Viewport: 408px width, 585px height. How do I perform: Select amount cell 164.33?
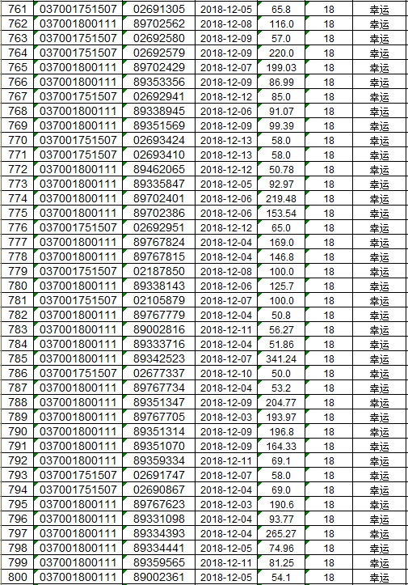[x=281, y=446]
